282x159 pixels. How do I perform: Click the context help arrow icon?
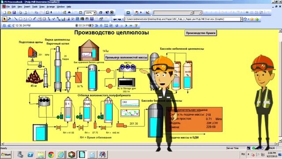pos(107,13)
